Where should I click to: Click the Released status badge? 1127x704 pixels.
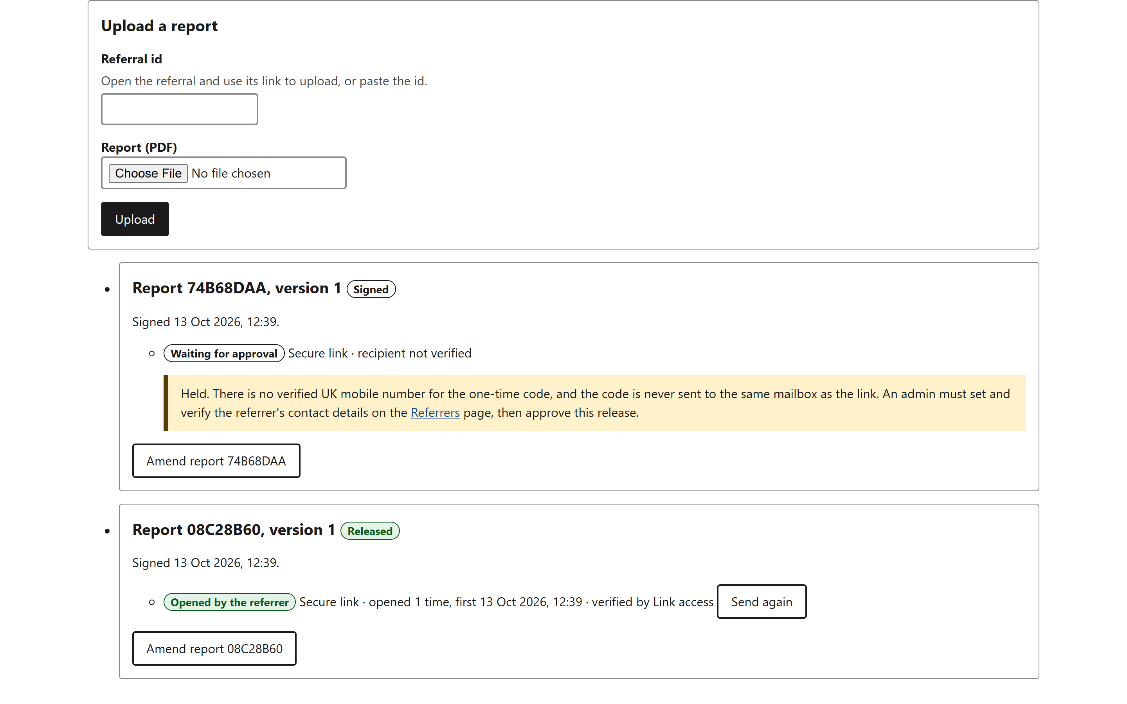click(x=370, y=531)
